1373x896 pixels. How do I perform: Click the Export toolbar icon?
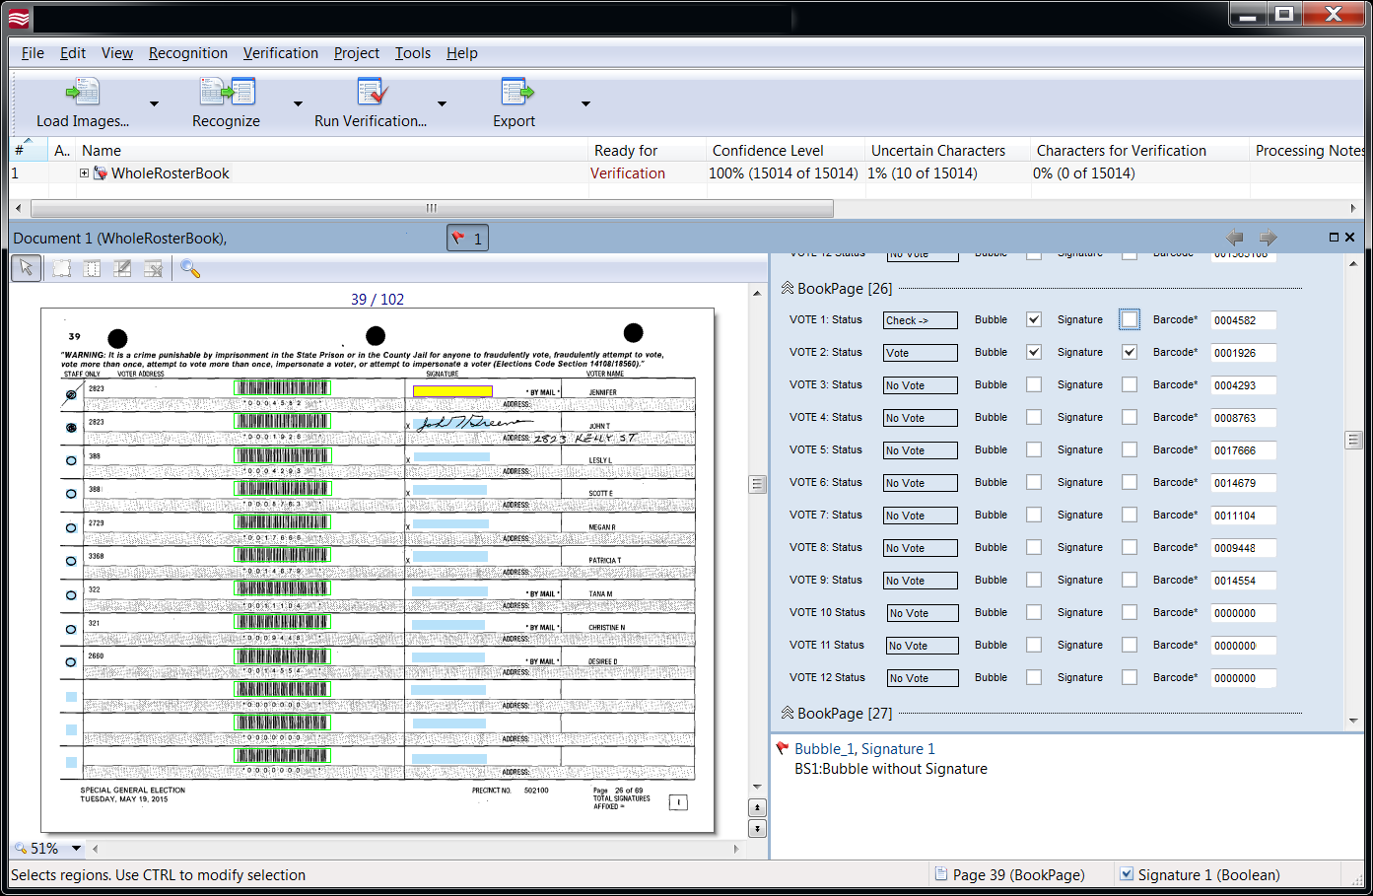(x=515, y=93)
